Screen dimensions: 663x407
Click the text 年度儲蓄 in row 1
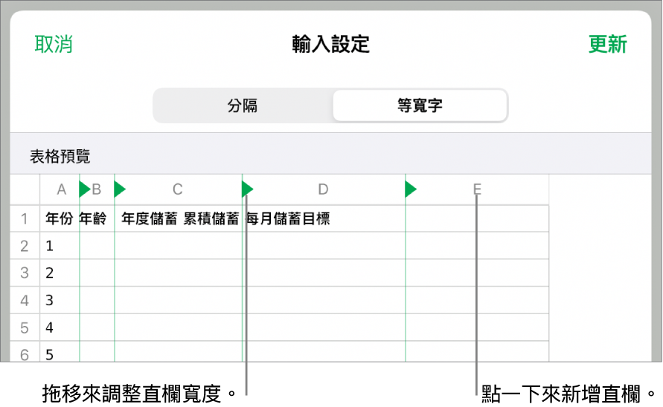coord(150,218)
